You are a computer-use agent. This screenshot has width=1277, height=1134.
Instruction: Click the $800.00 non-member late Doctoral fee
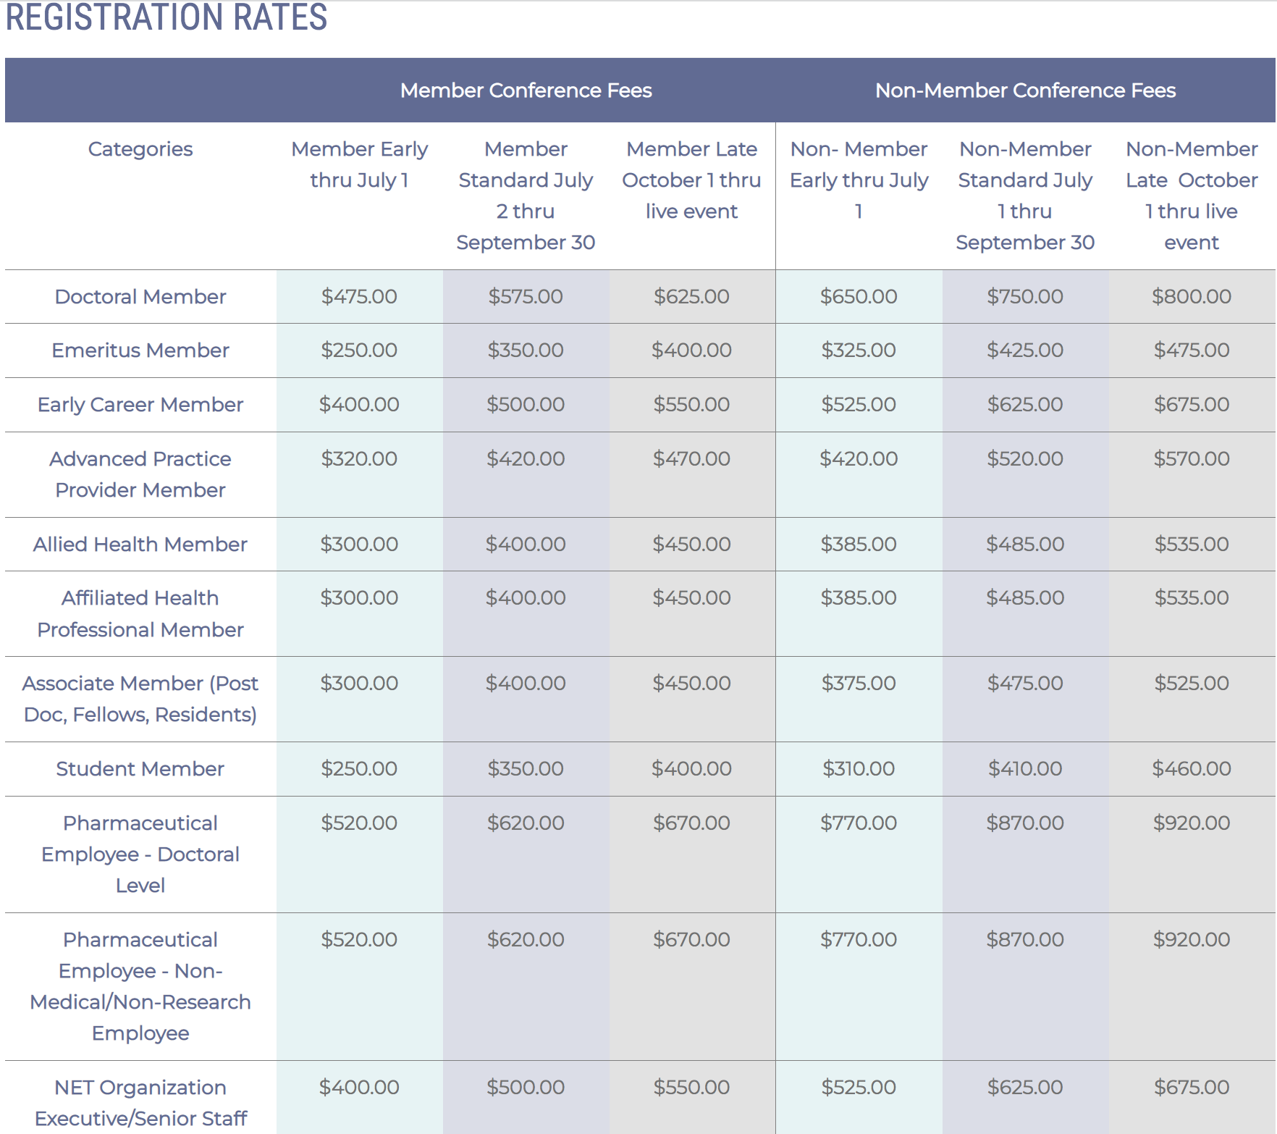tap(1192, 297)
